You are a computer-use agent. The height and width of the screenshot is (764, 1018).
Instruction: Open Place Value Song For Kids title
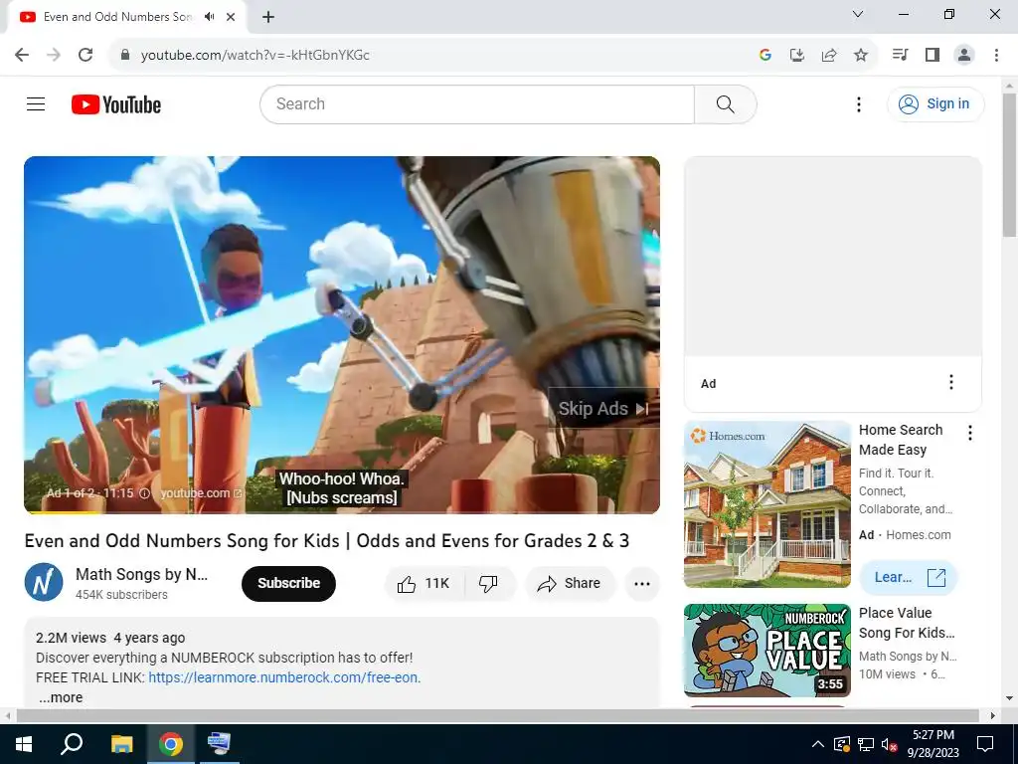907,623
